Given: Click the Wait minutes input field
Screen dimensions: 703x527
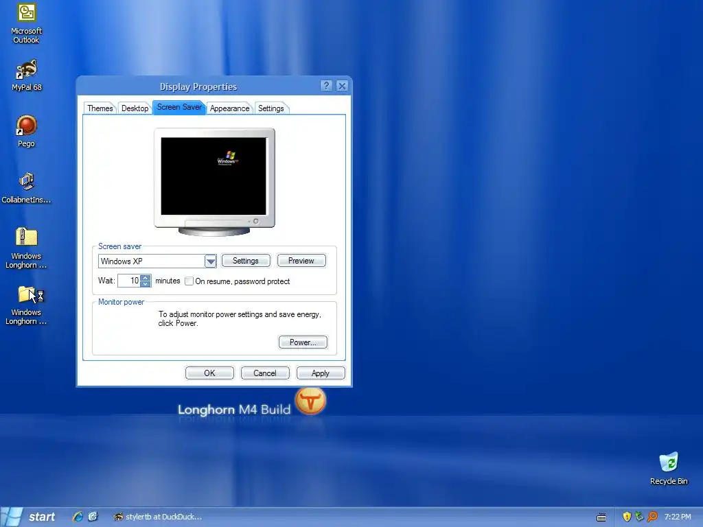Looking at the screenshot, I should pyautogui.click(x=128, y=281).
